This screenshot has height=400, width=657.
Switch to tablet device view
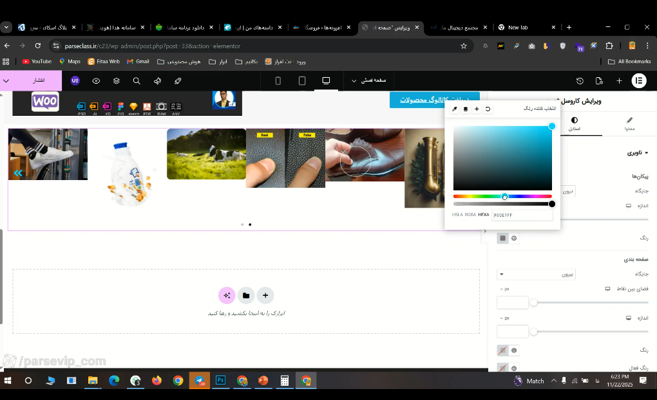301,81
